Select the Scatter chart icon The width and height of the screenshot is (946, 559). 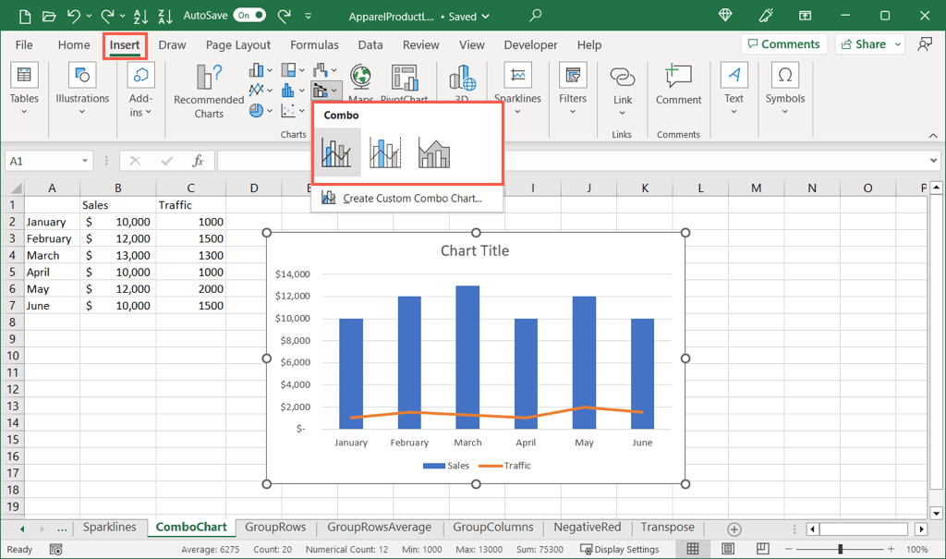click(x=289, y=110)
